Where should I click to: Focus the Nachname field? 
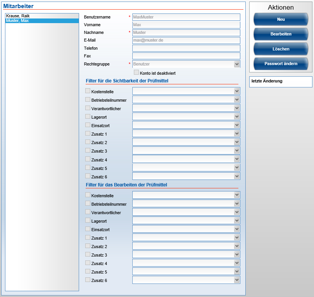point(186,33)
